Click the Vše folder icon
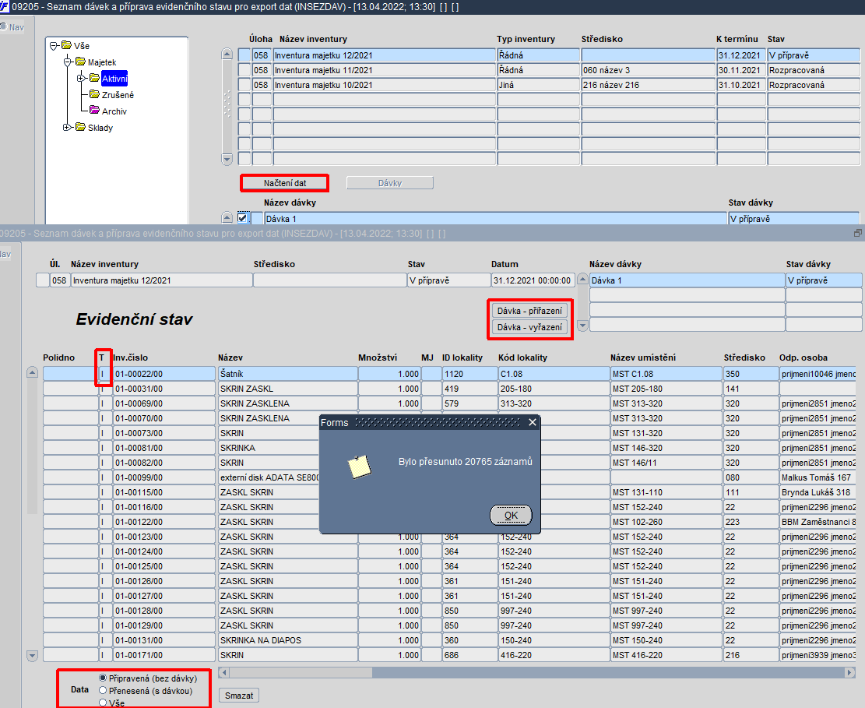The height and width of the screenshot is (708, 865). tap(67, 45)
